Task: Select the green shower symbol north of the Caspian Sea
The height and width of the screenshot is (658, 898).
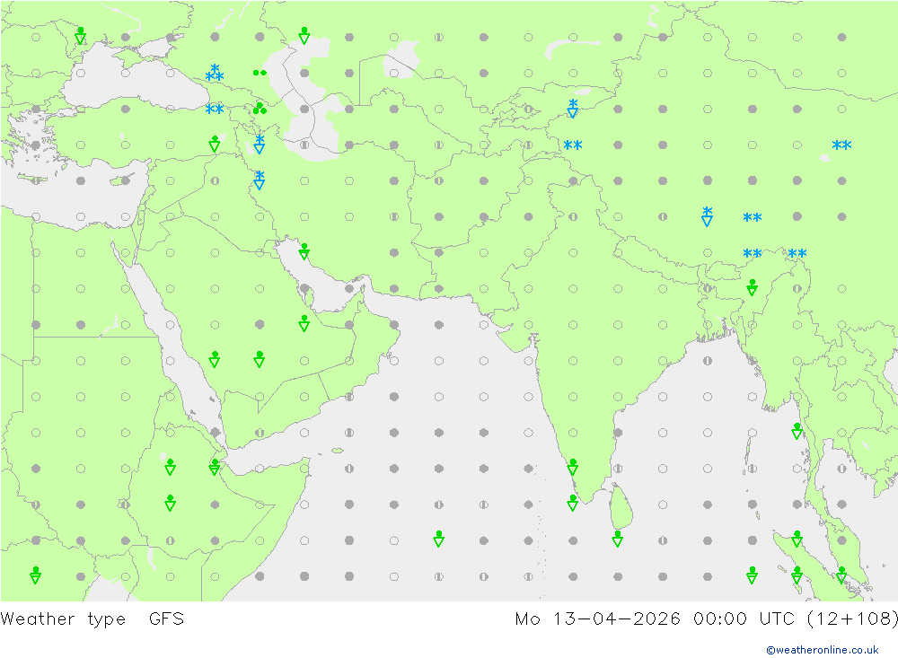Action: point(304,36)
